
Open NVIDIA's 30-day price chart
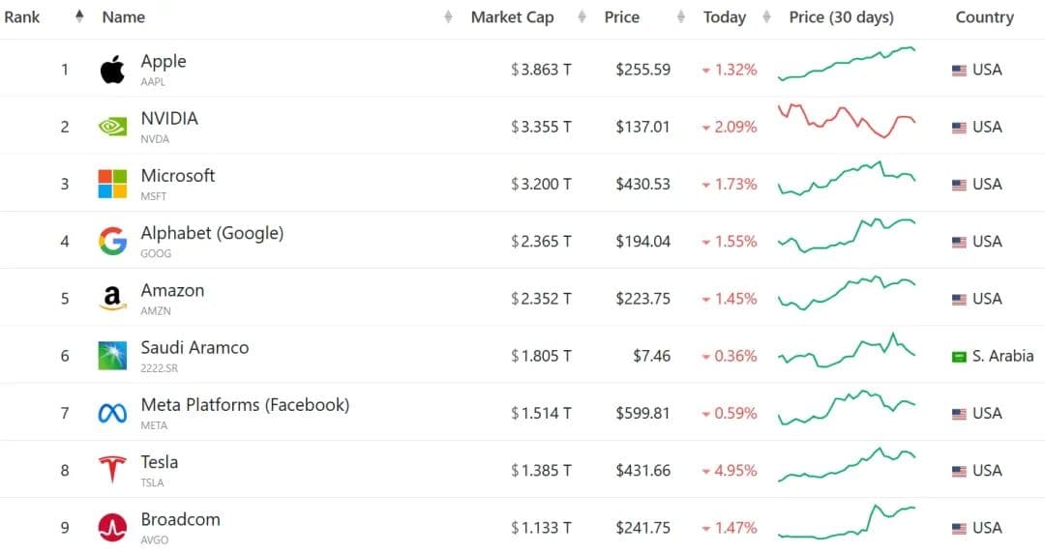tap(847, 122)
